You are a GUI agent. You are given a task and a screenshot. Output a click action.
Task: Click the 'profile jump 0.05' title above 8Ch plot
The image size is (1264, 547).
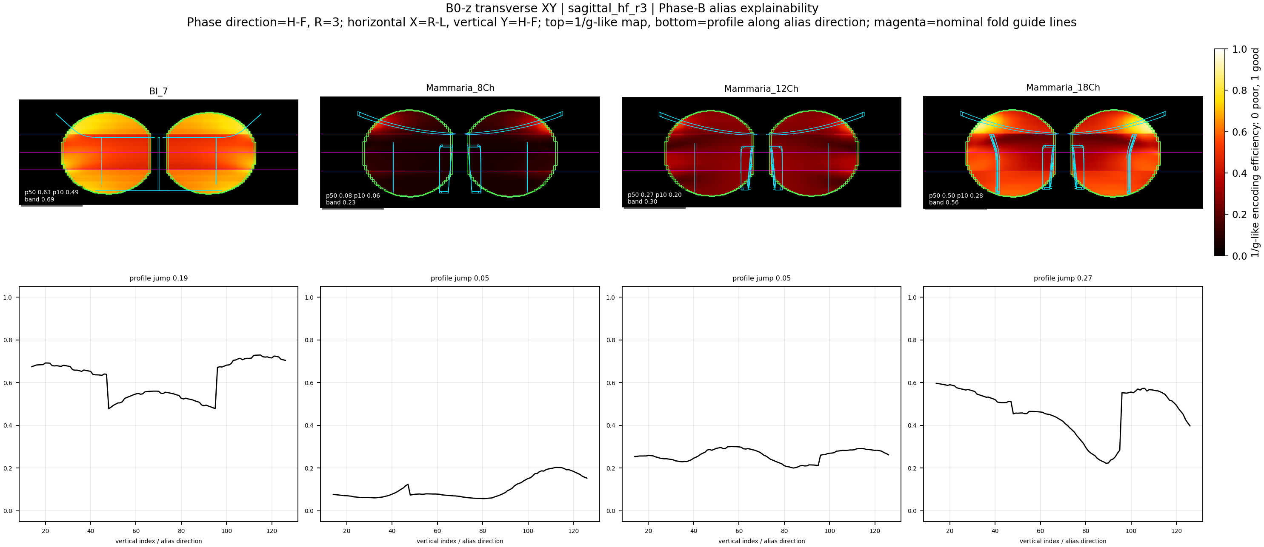click(460, 278)
